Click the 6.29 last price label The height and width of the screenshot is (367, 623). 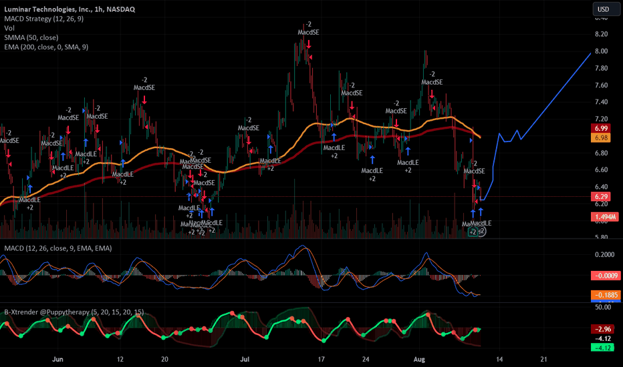click(601, 196)
